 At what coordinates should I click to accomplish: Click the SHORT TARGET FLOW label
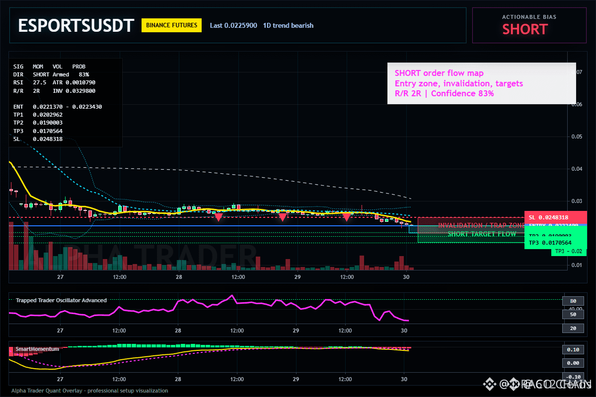(482, 234)
